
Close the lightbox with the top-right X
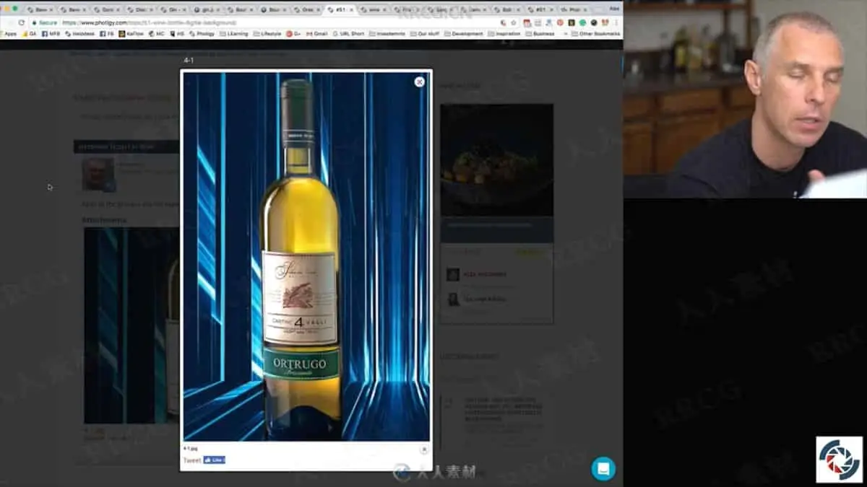419,82
